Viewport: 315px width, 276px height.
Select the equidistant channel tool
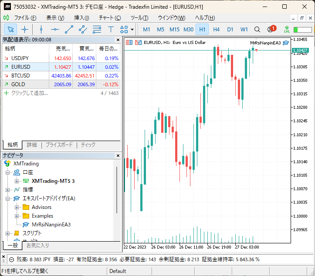pos(83,30)
